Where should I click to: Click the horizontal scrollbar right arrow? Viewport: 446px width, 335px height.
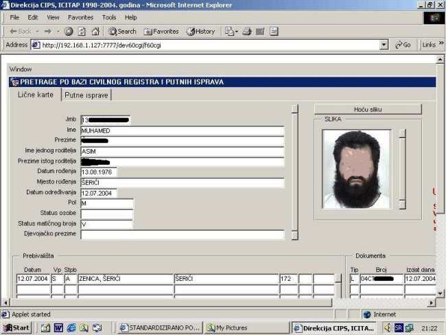(432, 303)
